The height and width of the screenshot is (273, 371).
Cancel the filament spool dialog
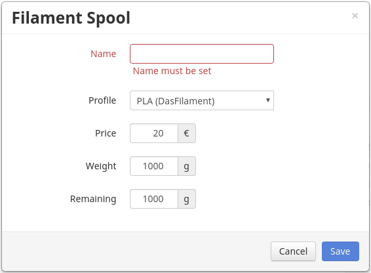[x=293, y=251]
